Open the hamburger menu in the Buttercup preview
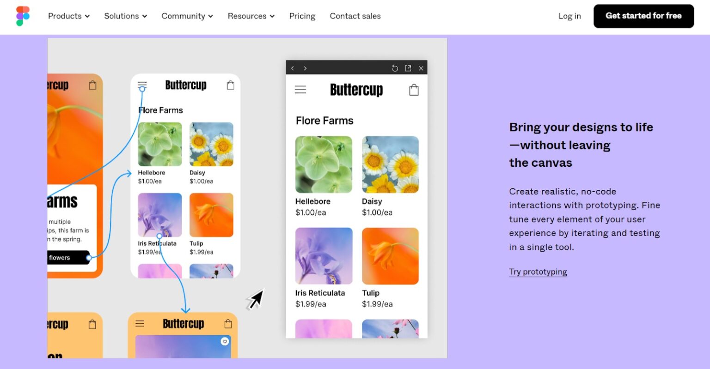This screenshot has width=710, height=369. (300, 89)
